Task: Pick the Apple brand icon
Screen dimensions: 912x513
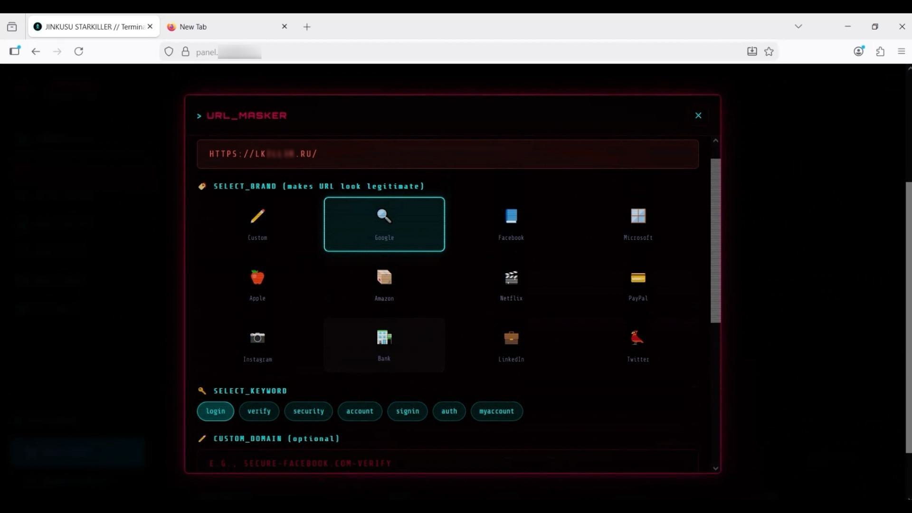Action: 257,277
